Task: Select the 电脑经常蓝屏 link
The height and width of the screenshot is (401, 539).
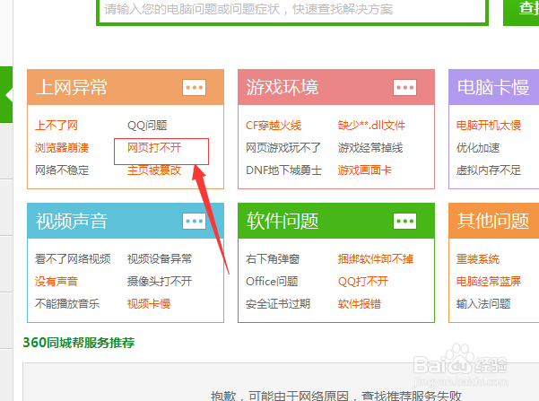Action: [489, 282]
